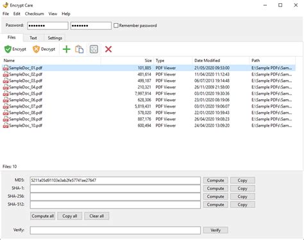Click date 26/11/2009 21:58:00
The height and width of the screenshot is (240, 304).
click(212, 87)
